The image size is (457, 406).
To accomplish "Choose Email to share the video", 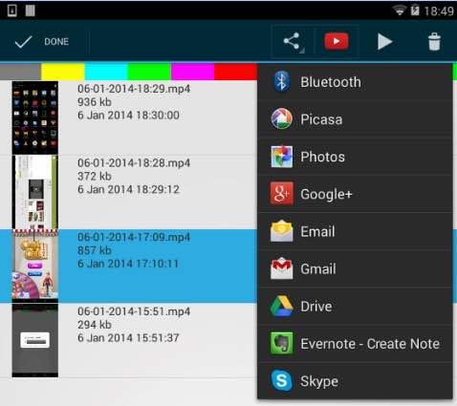I will 355,231.
